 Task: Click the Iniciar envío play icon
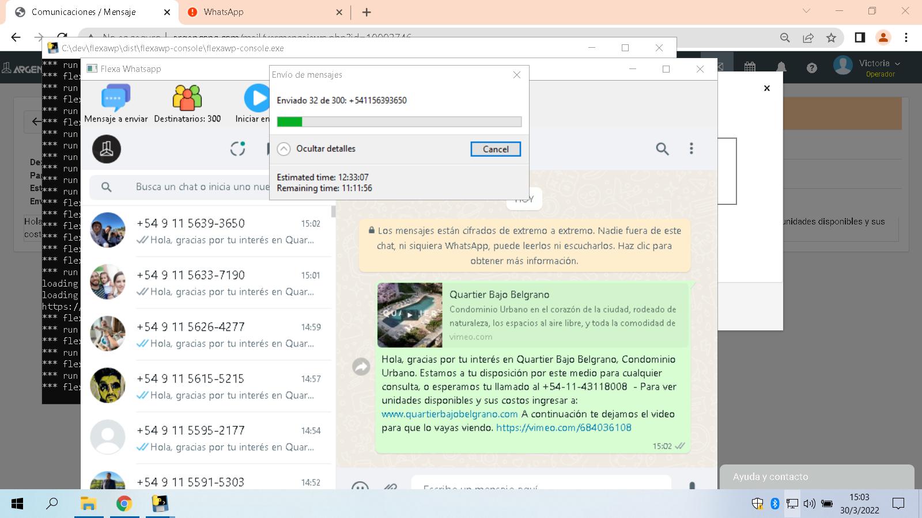[256, 98]
